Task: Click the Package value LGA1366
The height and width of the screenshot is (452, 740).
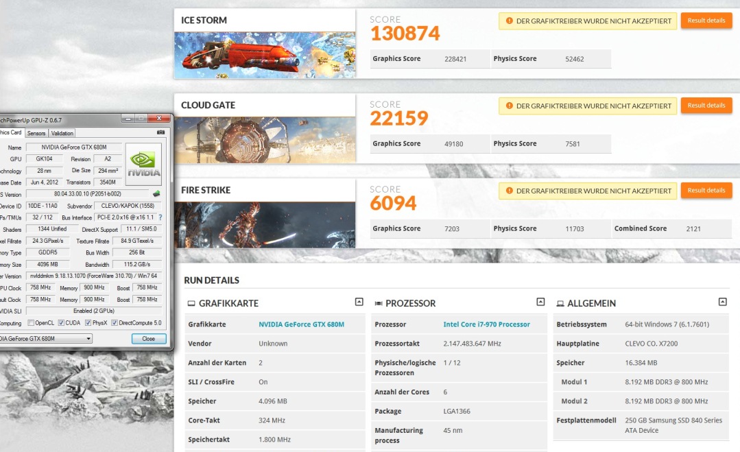Action: [457, 411]
